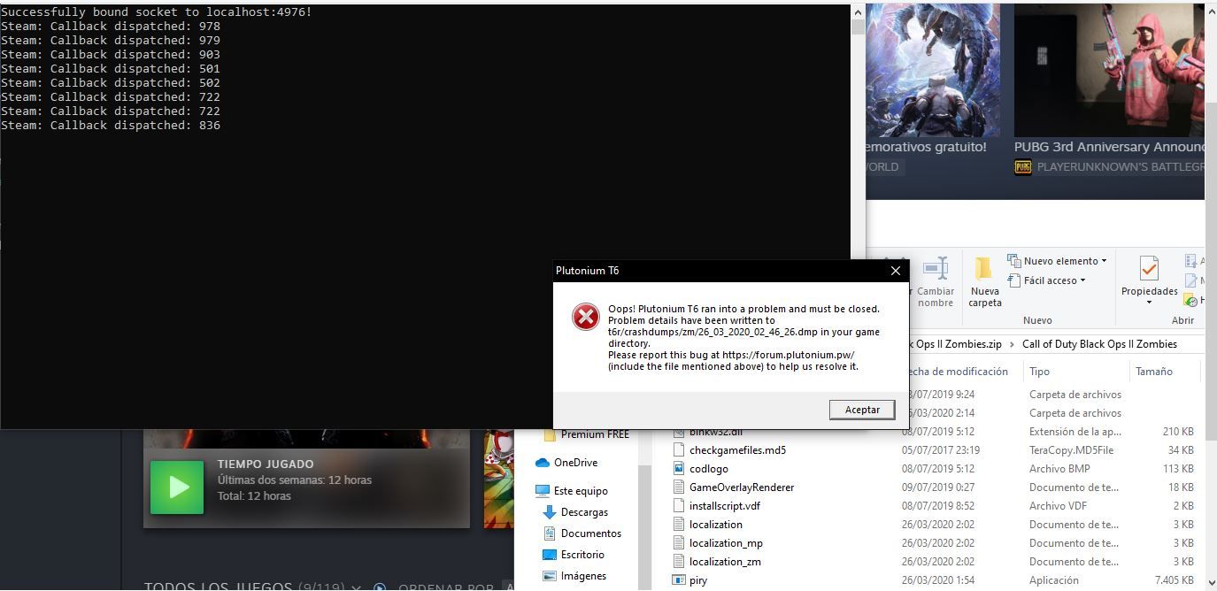Click the PUBG 3rd Anniversary Announcement headline
Viewport: 1217px width, 591px height.
coord(1109,147)
